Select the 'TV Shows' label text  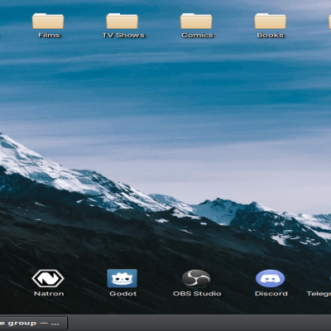123,36
